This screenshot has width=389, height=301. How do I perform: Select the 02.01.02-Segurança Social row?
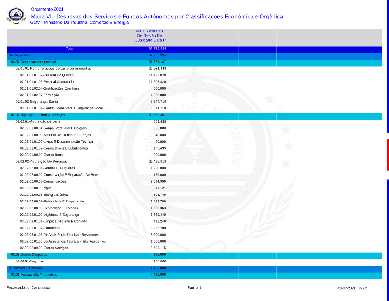point(37,102)
